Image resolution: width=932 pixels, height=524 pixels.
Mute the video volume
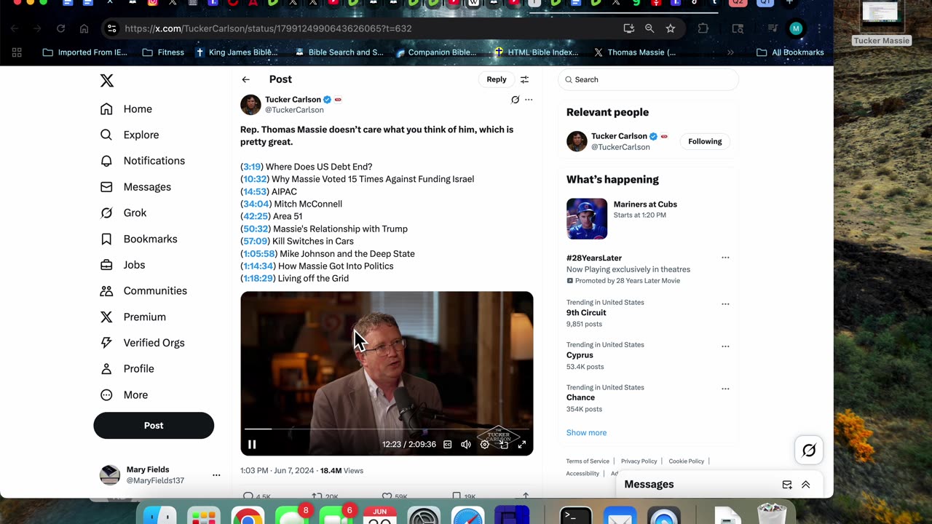pyautogui.click(x=466, y=445)
